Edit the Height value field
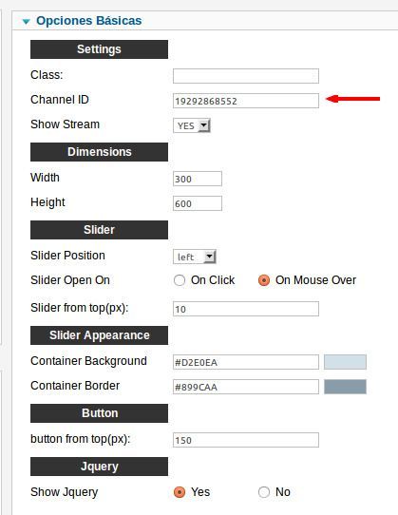398x515 pixels. click(x=198, y=203)
